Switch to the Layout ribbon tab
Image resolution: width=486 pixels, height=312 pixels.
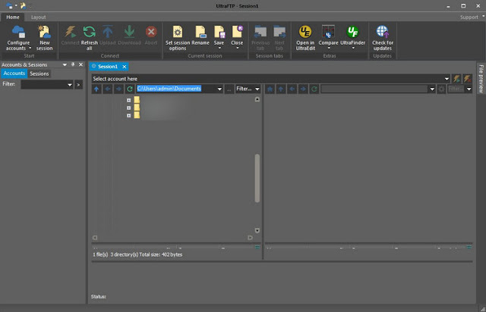point(39,17)
